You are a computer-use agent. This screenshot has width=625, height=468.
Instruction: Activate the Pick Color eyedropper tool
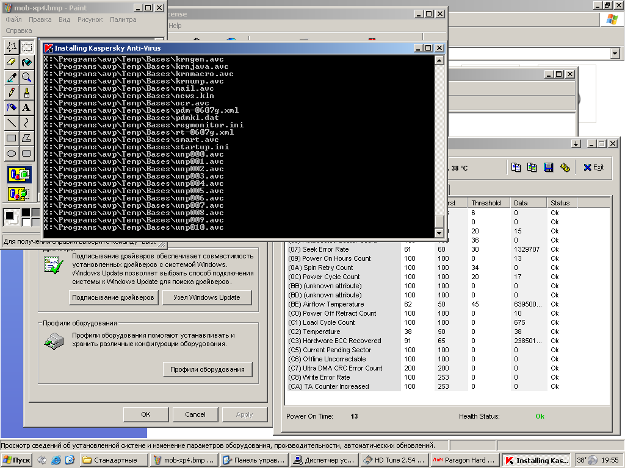pyautogui.click(x=12, y=77)
